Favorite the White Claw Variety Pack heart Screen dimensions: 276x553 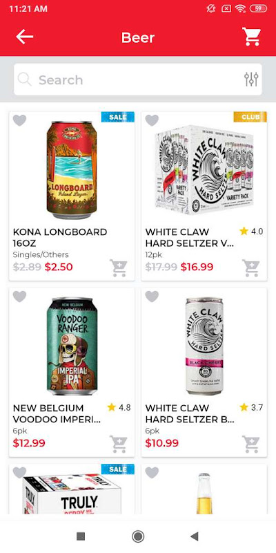pyautogui.click(x=152, y=120)
